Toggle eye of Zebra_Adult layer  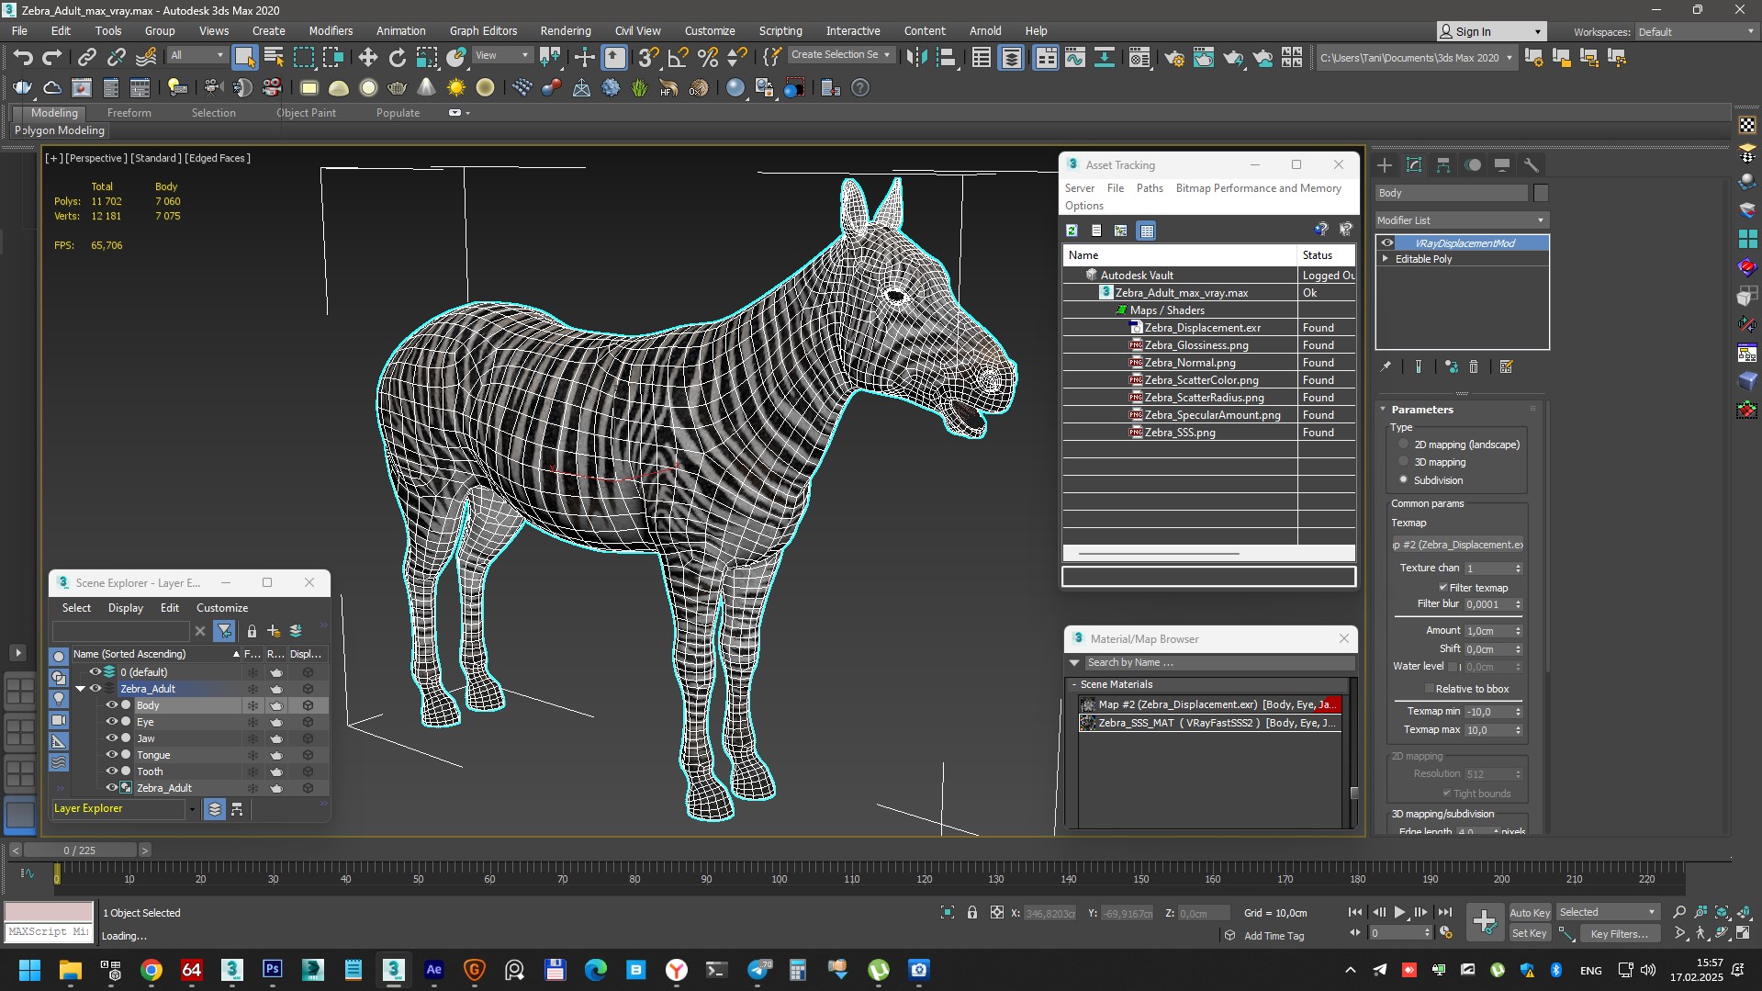95,689
